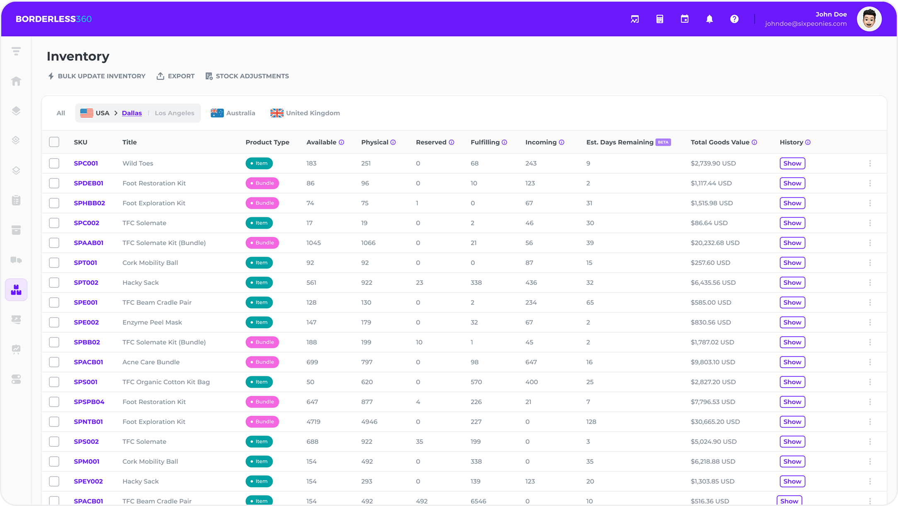The image size is (898, 506).
Task: Click John Doe profile avatar
Action: coord(869,19)
